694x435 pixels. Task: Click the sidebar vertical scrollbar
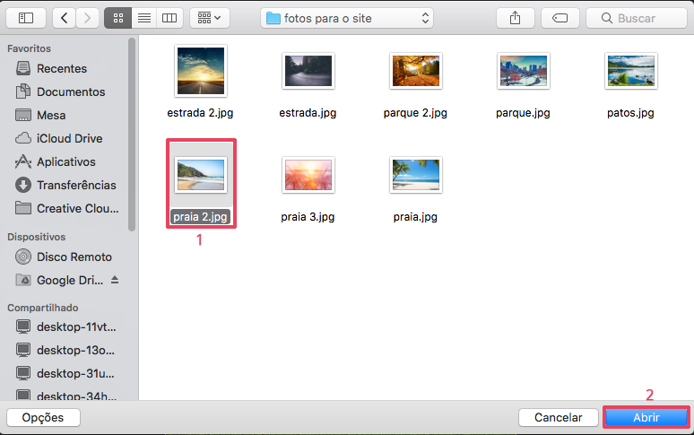(x=132, y=135)
